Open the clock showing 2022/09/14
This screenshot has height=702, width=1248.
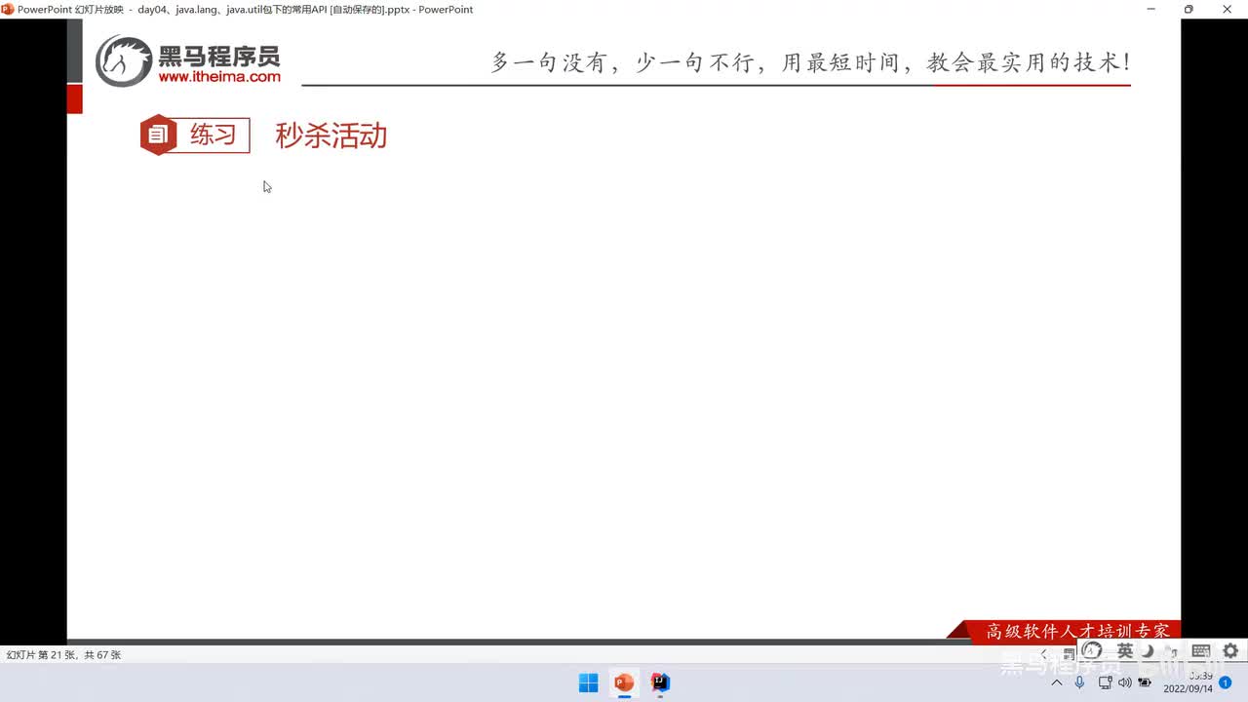[x=1188, y=682]
